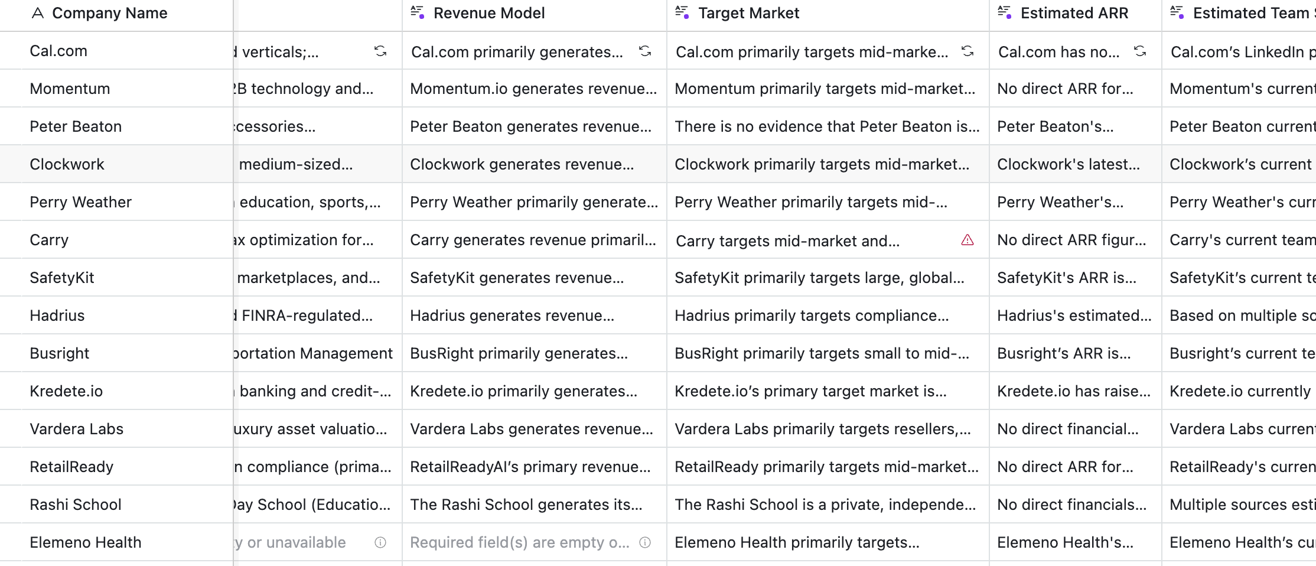Click 'The Rashi School generates its...' cell

click(x=535, y=505)
